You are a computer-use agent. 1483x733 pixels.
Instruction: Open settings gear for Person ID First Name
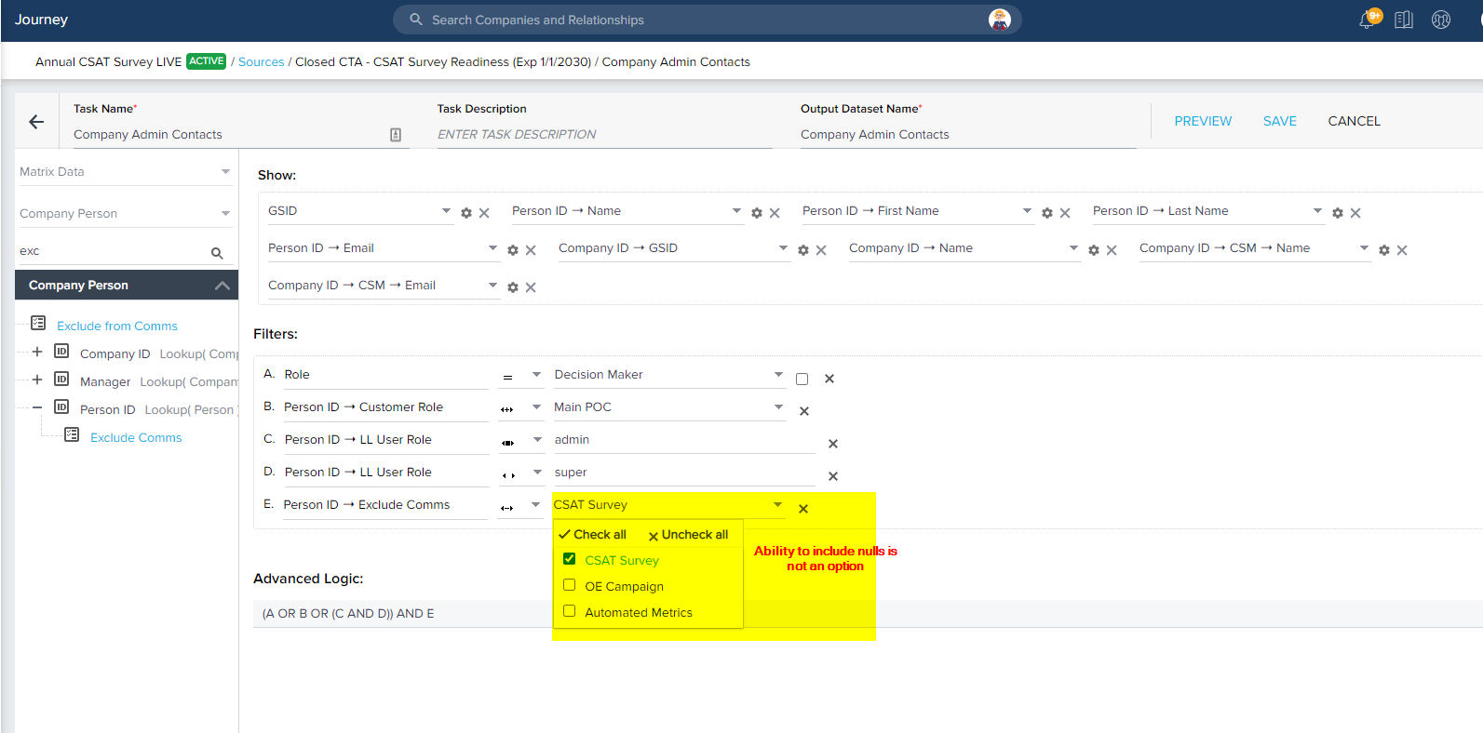pyautogui.click(x=1047, y=213)
